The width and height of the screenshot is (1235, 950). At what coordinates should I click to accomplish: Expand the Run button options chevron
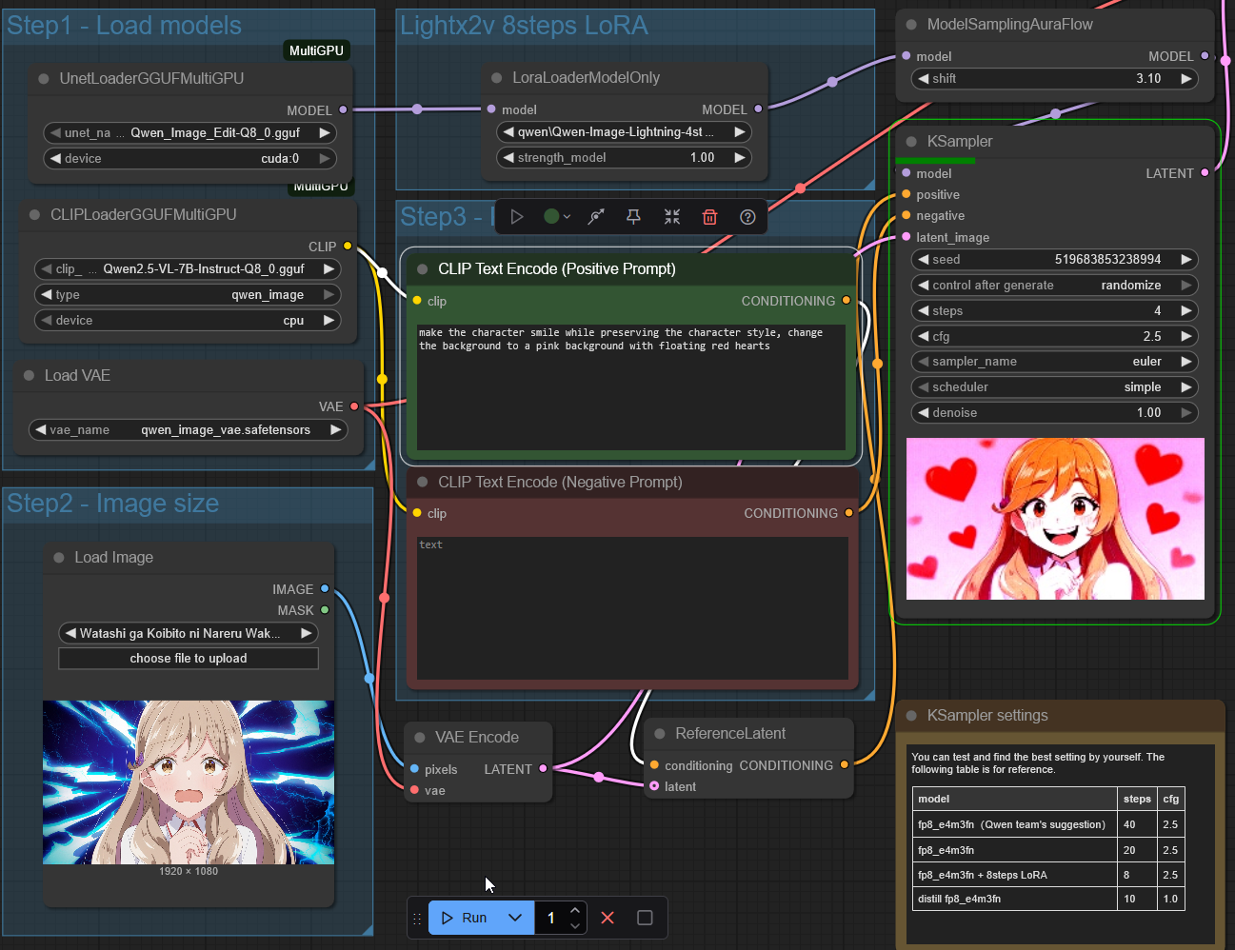pyautogui.click(x=515, y=918)
